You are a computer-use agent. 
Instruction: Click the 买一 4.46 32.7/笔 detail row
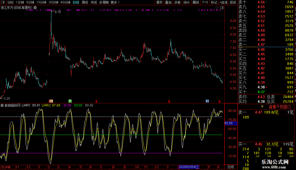click(x=266, y=144)
